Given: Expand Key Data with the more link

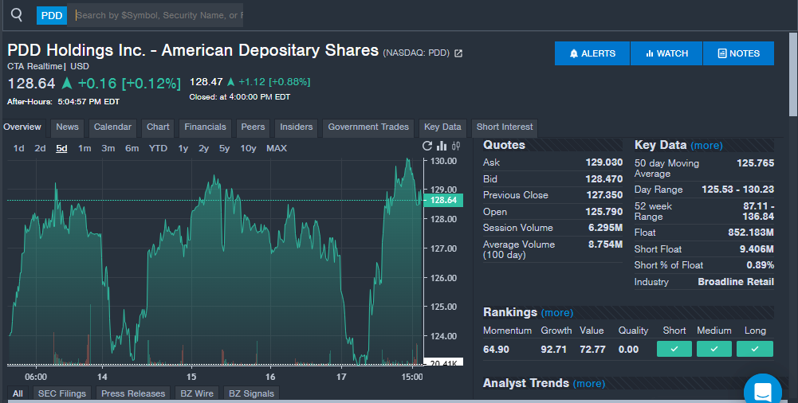Looking at the screenshot, I should click(706, 146).
